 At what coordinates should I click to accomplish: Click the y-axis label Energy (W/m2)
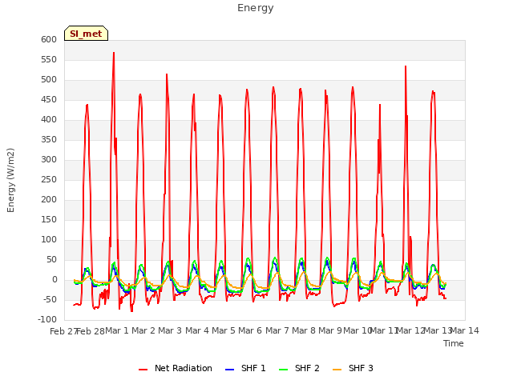pos(10,180)
